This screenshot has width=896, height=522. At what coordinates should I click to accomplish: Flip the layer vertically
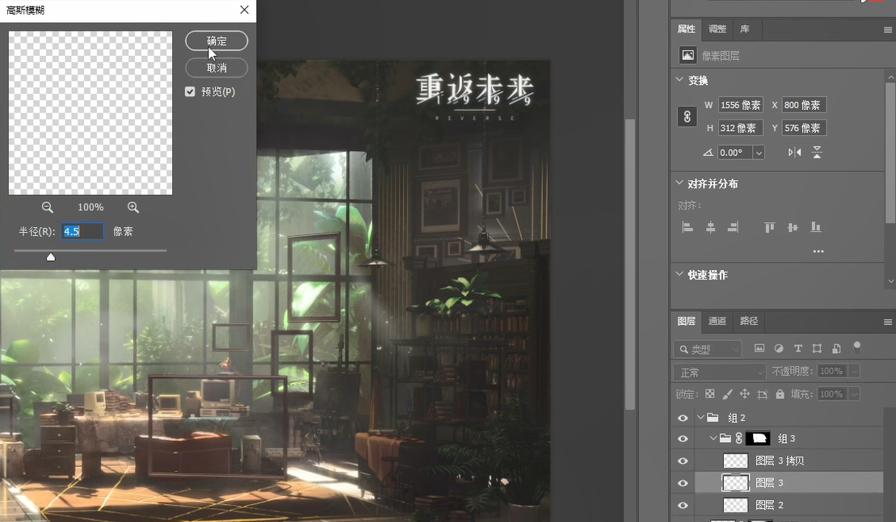click(x=817, y=152)
